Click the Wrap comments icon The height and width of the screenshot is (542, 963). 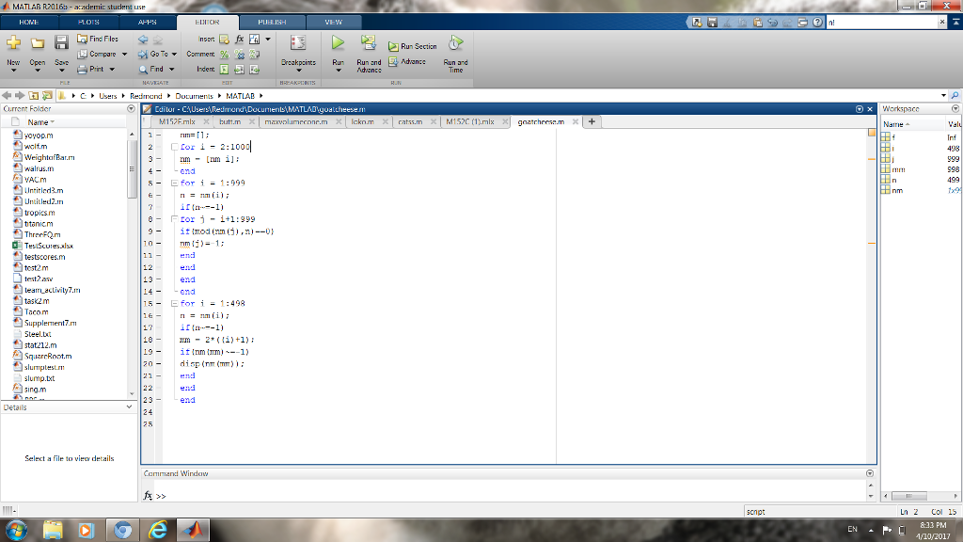click(x=254, y=55)
